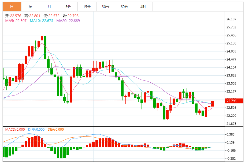Click the high price value 22.801
This screenshot has height=162, width=245.
(x=35, y=16)
